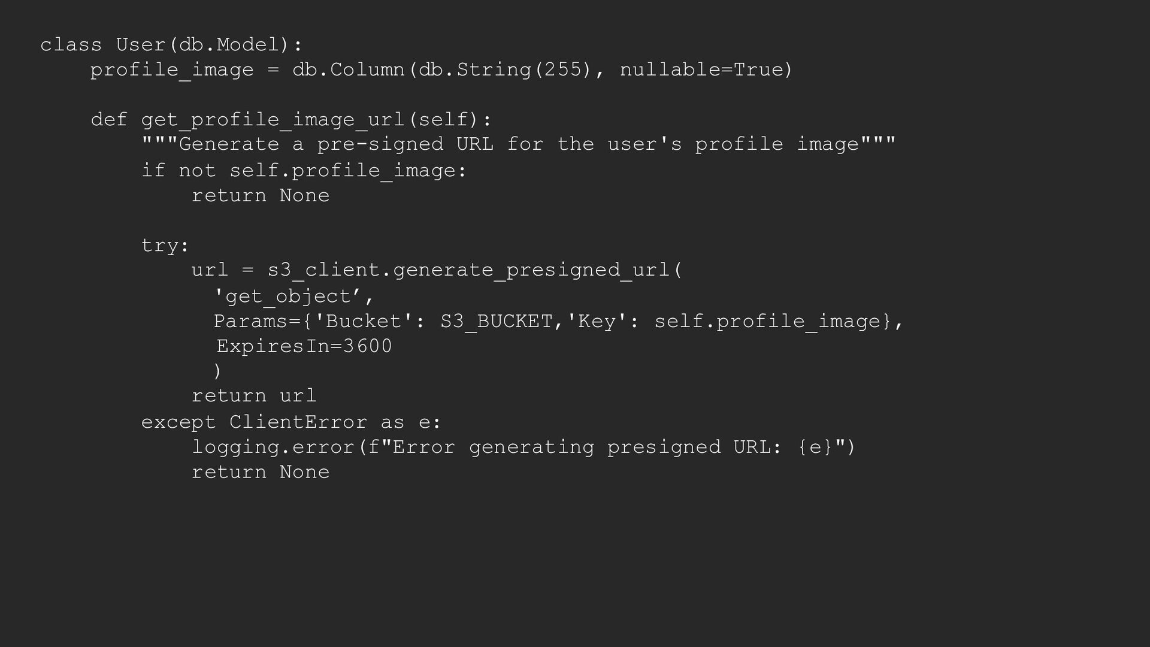Click the 'Key' dictionary key text
Image resolution: width=1150 pixels, height=647 pixels.
click(x=597, y=322)
